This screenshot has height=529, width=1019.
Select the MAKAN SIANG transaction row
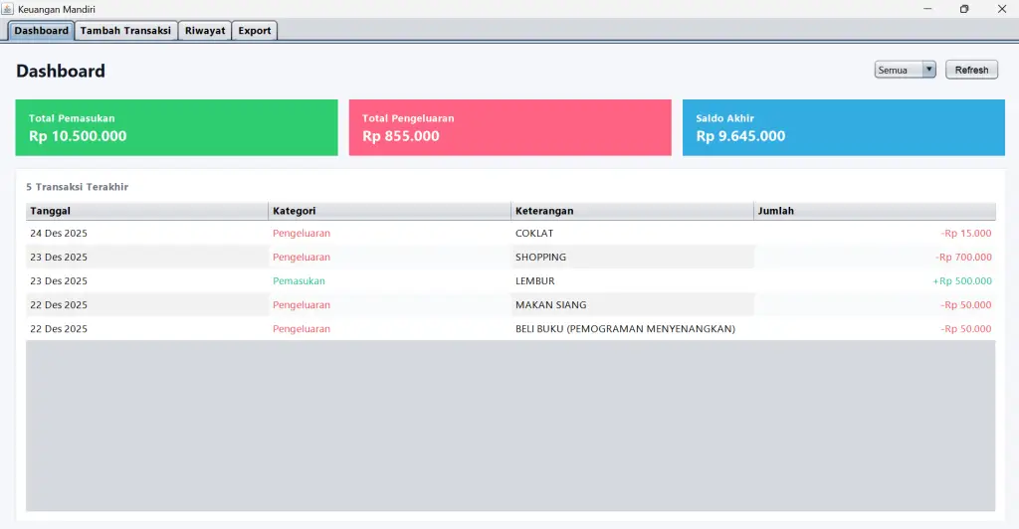point(509,305)
